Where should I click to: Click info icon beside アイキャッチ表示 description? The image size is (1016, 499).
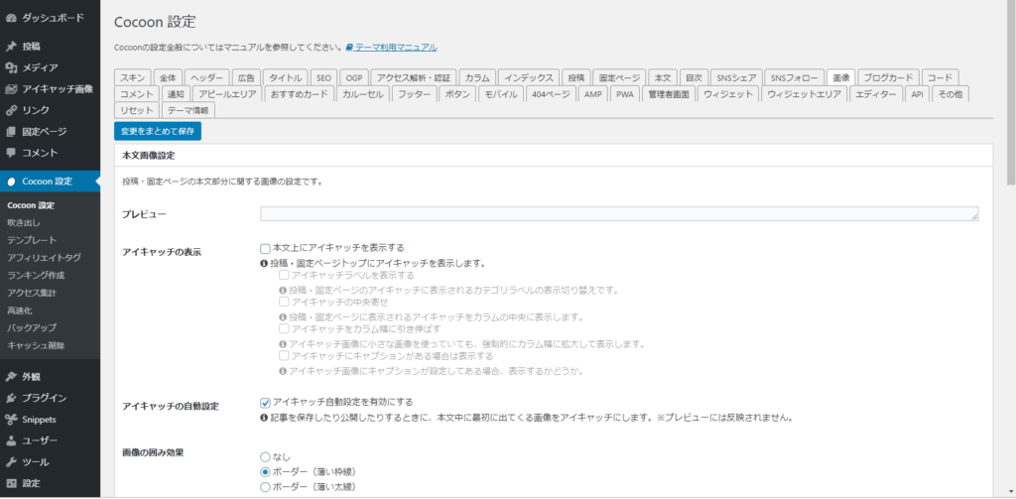click(264, 264)
